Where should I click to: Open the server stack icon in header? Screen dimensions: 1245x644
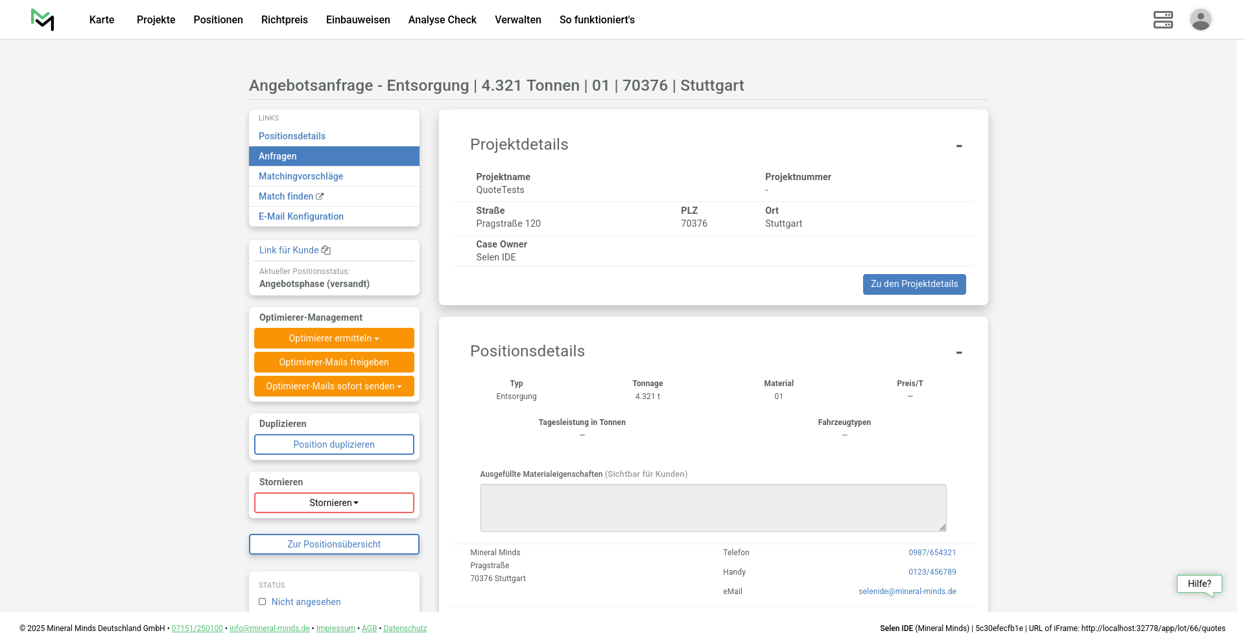(x=1163, y=19)
